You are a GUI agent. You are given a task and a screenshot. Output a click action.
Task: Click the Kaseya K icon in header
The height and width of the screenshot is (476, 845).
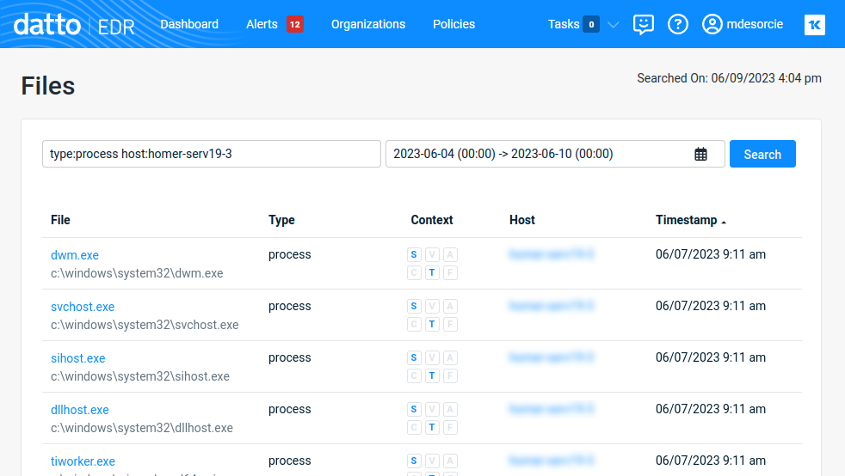click(814, 25)
